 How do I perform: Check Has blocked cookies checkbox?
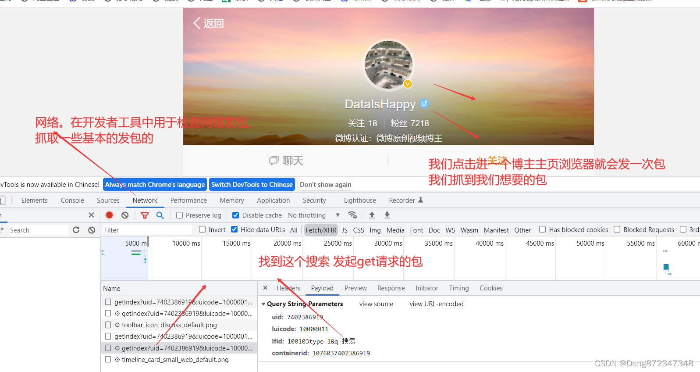click(542, 229)
